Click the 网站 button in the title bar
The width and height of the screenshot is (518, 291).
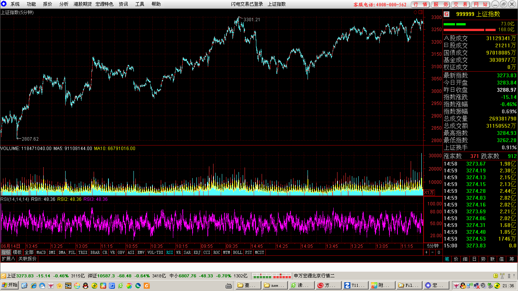[x=481, y=4]
